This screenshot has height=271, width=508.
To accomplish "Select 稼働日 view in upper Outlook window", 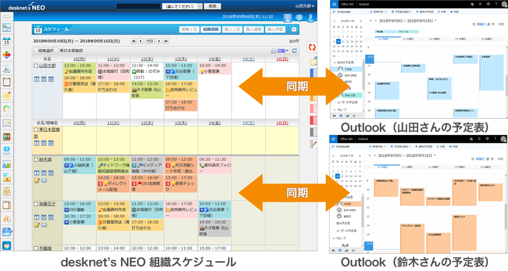I will point(481,24).
